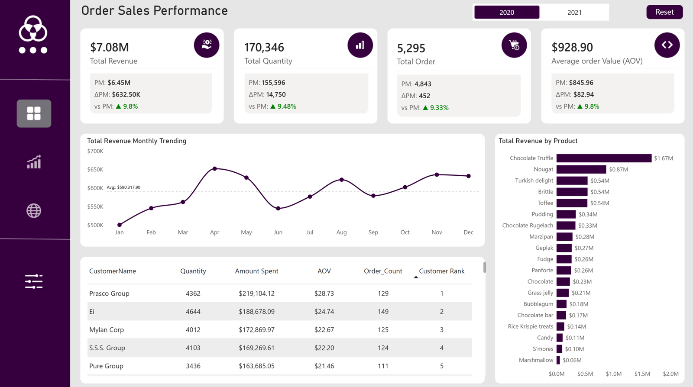The width and height of the screenshot is (693, 387).
Task: Sort table by Customer Rank column
Action: pos(441,271)
